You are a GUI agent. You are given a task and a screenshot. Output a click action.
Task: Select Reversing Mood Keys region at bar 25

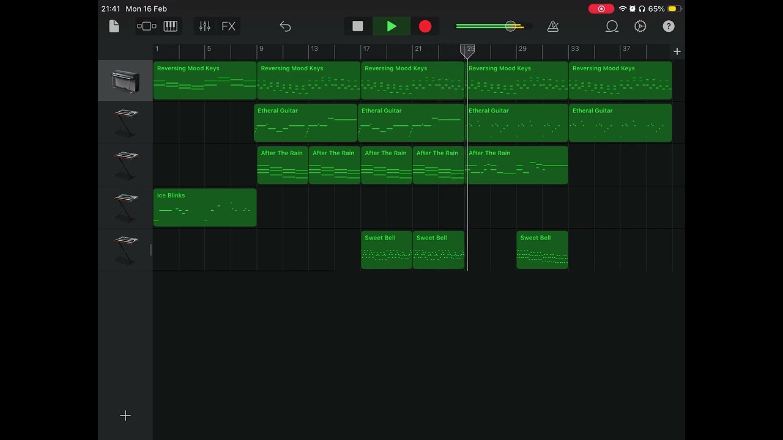coord(517,81)
